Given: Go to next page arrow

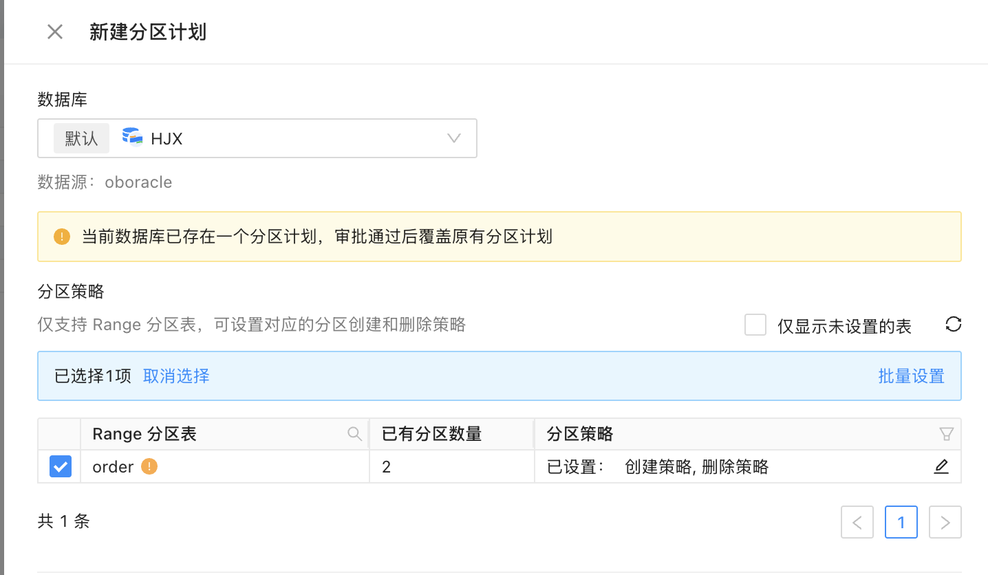Looking at the screenshot, I should point(945,523).
